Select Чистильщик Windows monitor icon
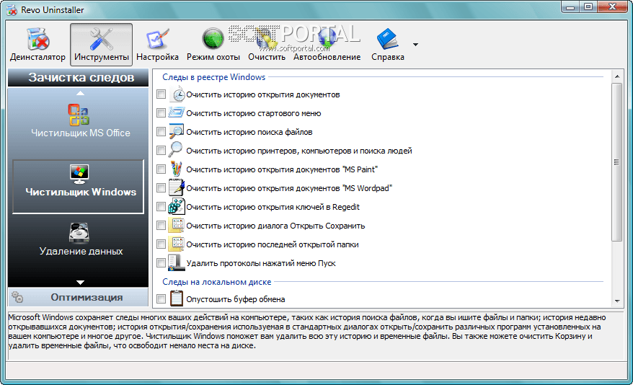633x385 pixels. point(79,174)
